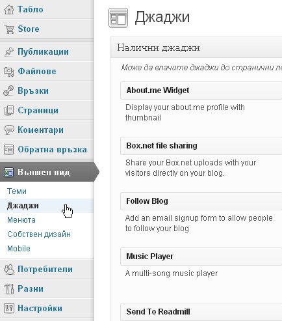Select the About.me Widget title bar
The image size is (282, 321).
[x=201, y=91]
